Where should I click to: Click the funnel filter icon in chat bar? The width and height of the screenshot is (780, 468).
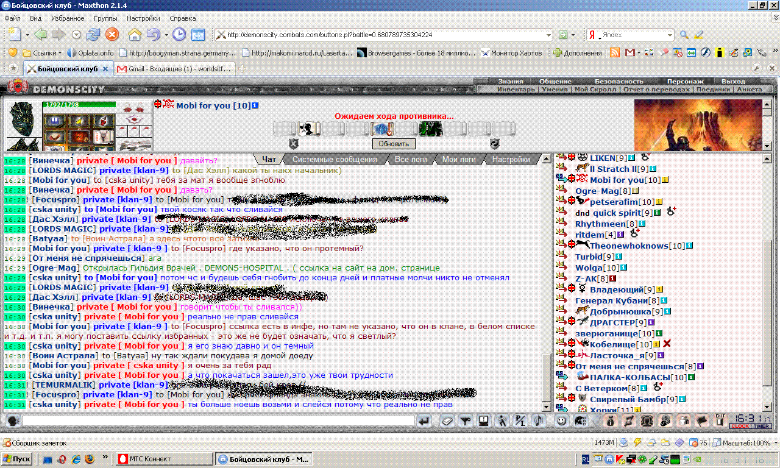coord(465,420)
